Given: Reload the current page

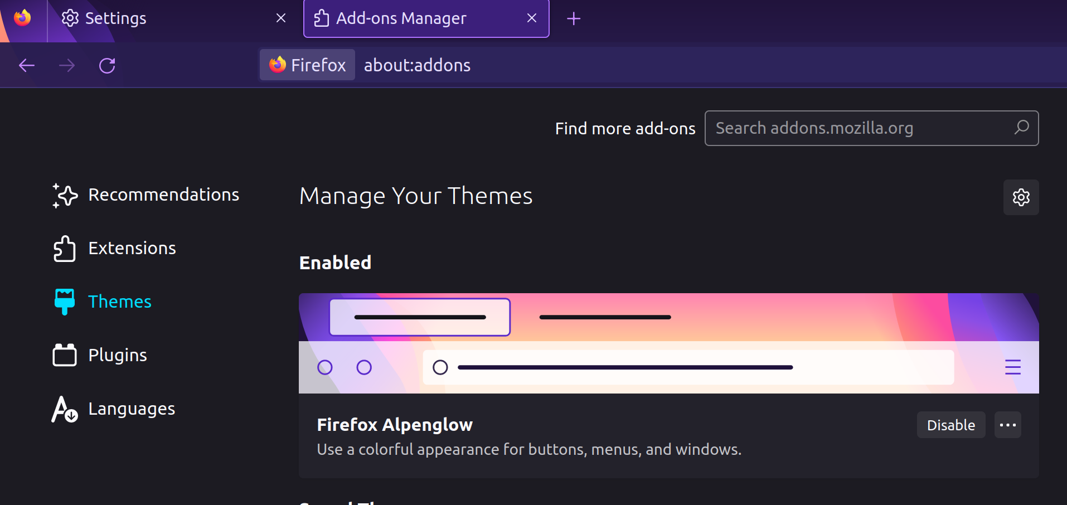Looking at the screenshot, I should pyautogui.click(x=107, y=66).
